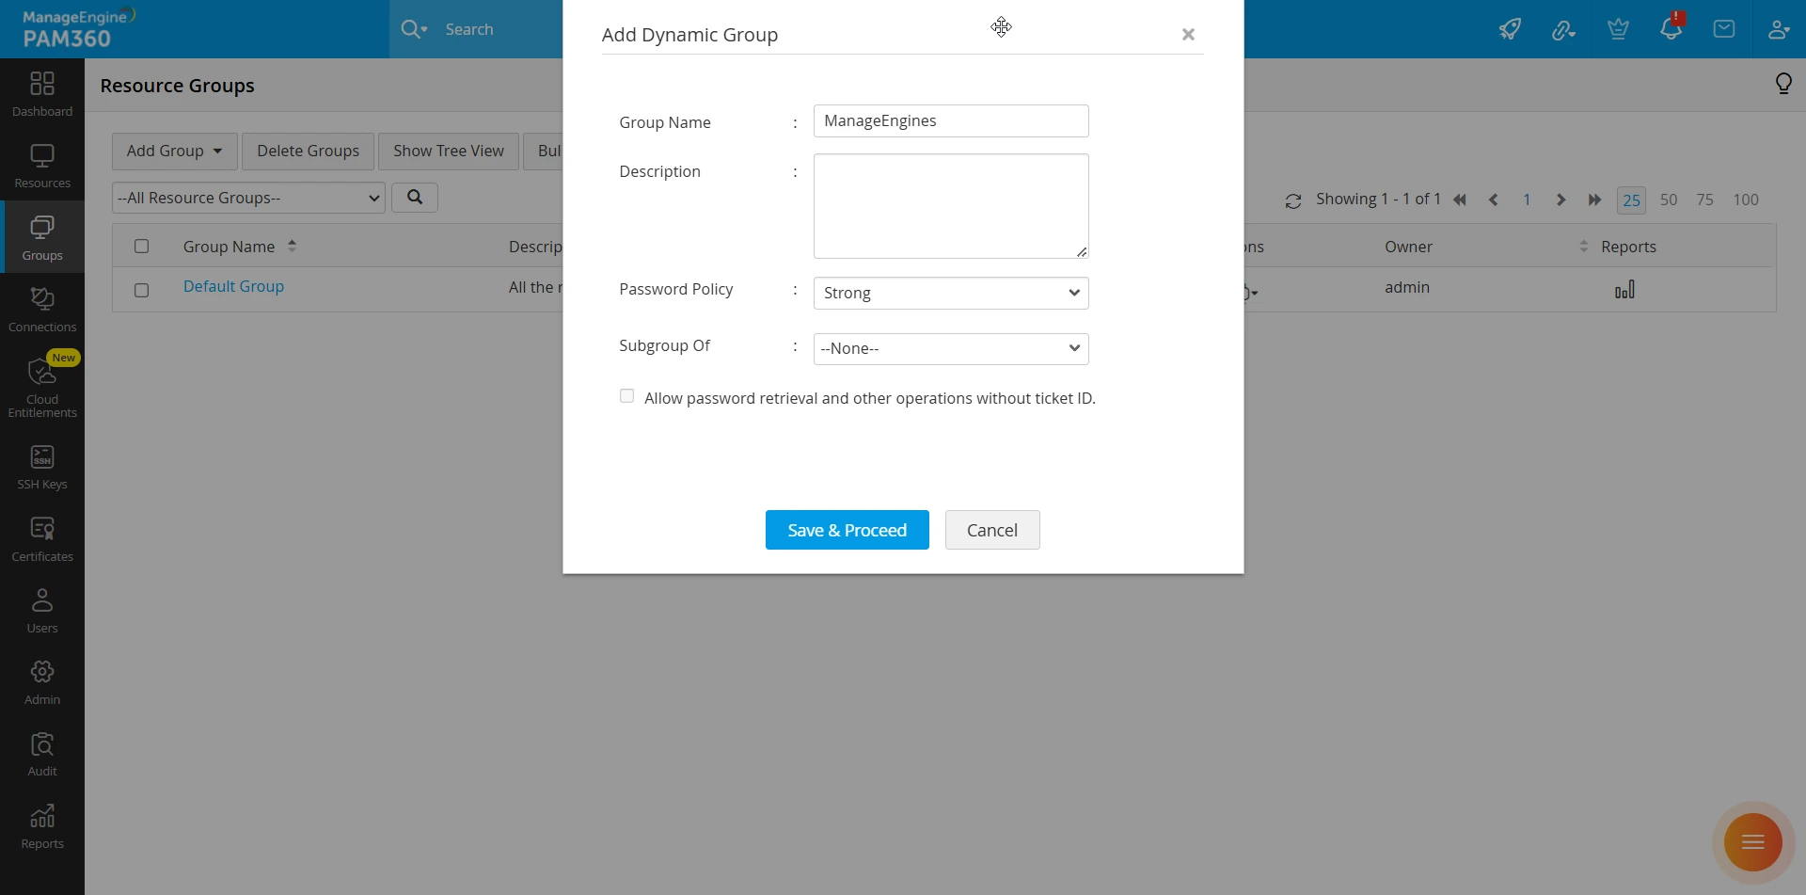Click the Save & Proceed button
This screenshot has height=895, width=1806.
coord(847,530)
